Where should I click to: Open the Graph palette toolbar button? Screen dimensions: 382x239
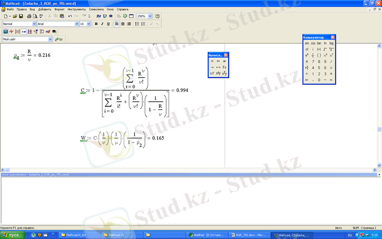coord(11,32)
